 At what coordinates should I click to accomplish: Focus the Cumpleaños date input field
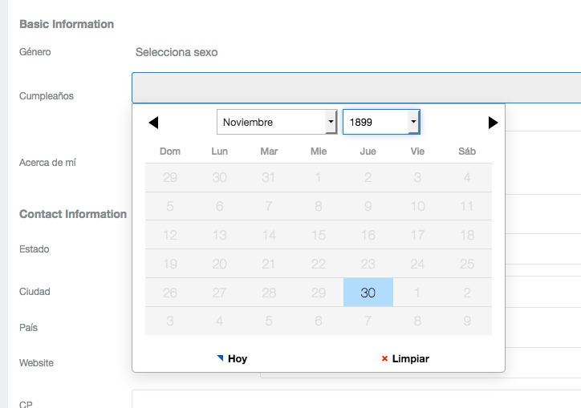[356, 87]
